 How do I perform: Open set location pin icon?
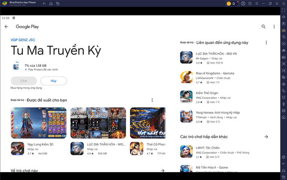(284, 104)
